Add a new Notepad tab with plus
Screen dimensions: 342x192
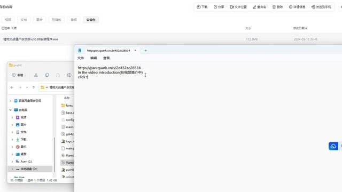click(146, 51)
